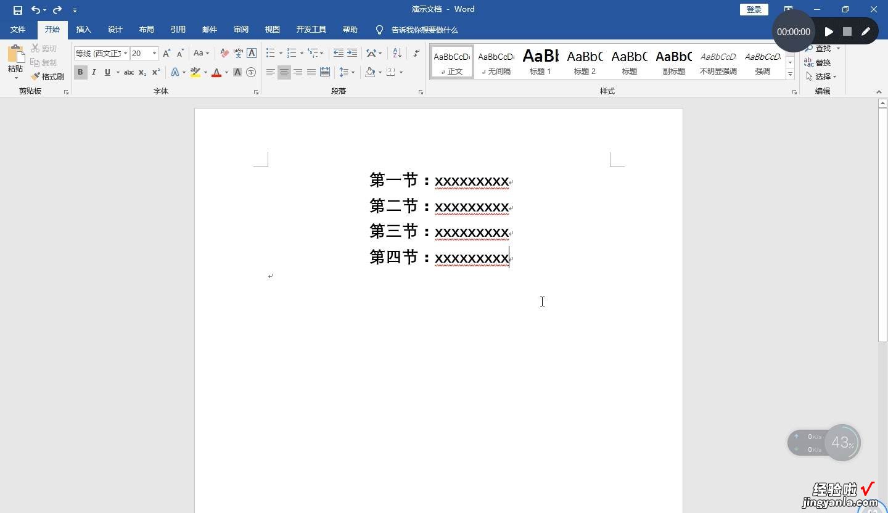Click the recorder pencil annotation icon
Screen dimensions: 888x513
pyautogui.click(x=866, y=31)
